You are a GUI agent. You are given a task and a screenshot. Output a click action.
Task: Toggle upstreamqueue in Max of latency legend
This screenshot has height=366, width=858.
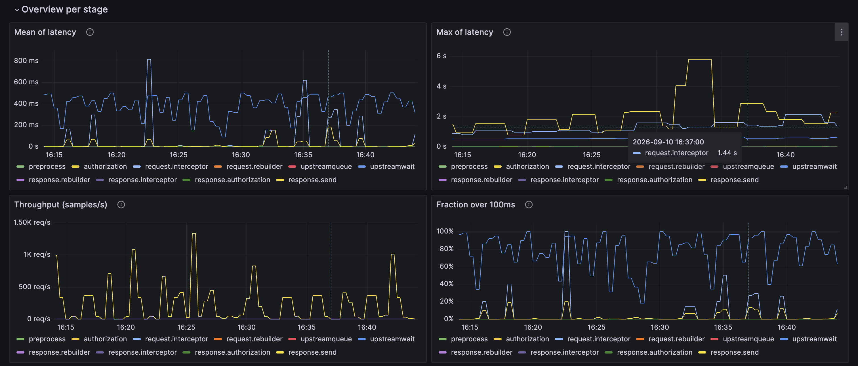[748, 167]
